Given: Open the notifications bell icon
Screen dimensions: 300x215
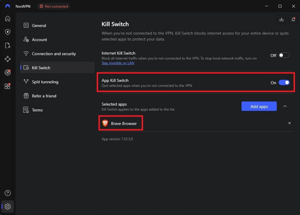Looking at the screenshot, I should point(293,19).
